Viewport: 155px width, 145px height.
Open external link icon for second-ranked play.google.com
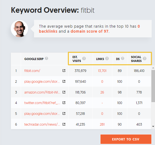[x=64, y=81]
